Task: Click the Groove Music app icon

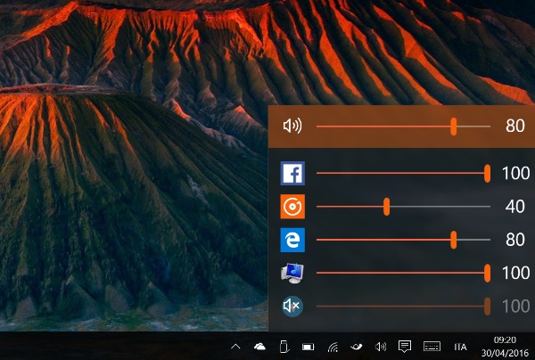Action: (x=292, y=207)
